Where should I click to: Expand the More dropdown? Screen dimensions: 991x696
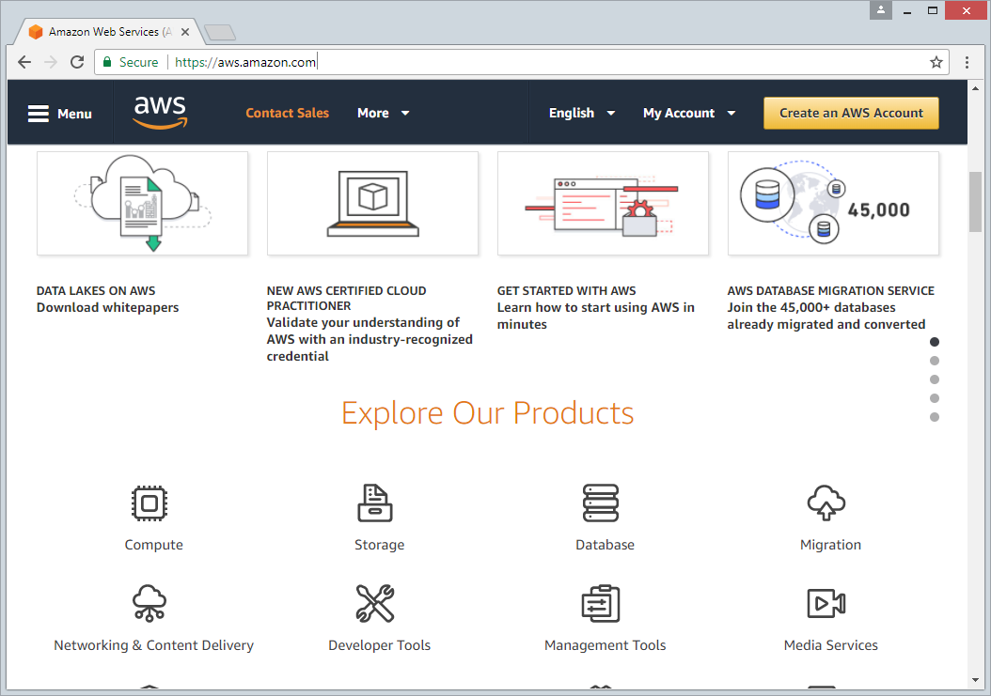383,113
